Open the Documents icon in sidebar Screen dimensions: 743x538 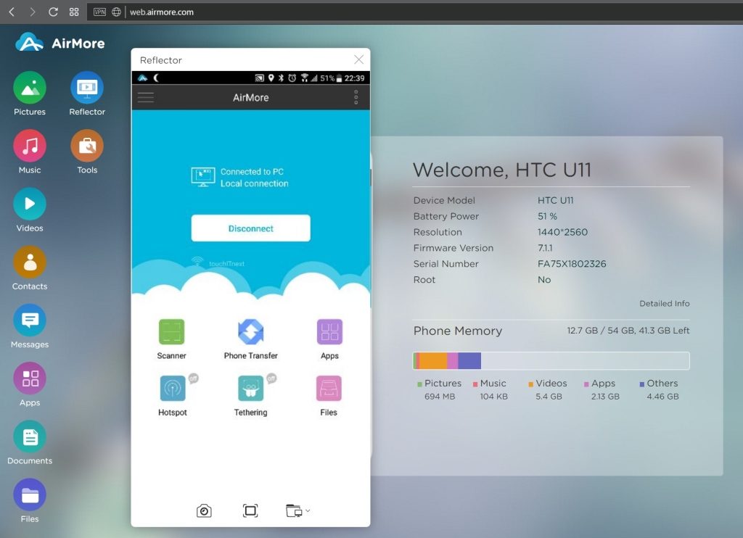(x=29, y=436)
